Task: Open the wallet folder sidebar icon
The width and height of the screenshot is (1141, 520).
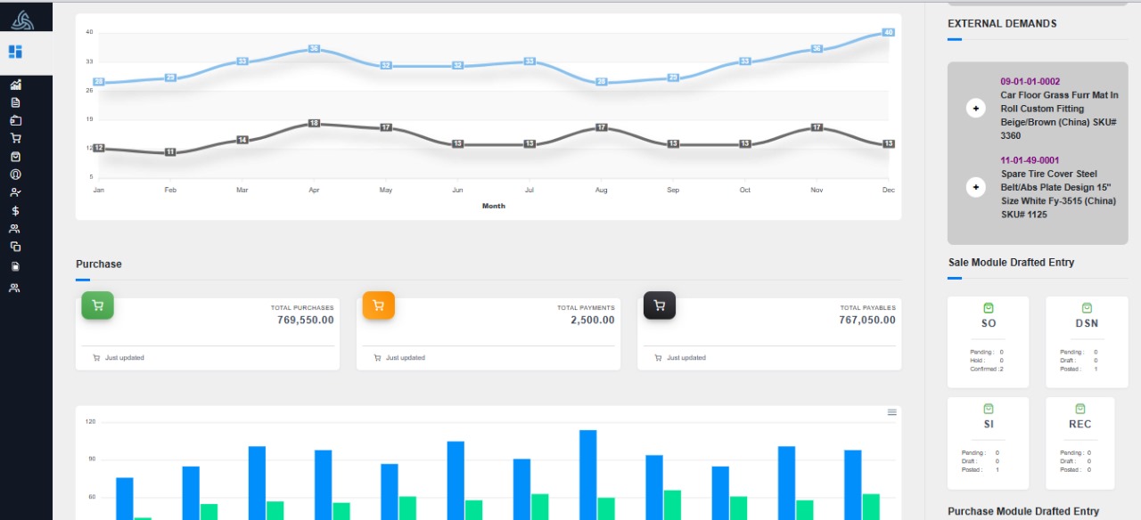Action: 15,120
